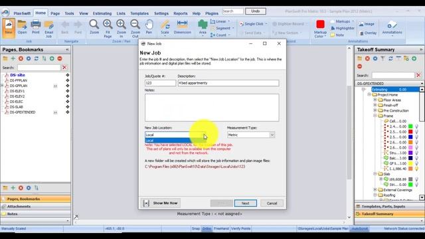Toggle Freehand in the status bar
Image resolution: width=425 pixels, height=239 pixels.
(x=221, y=228)
